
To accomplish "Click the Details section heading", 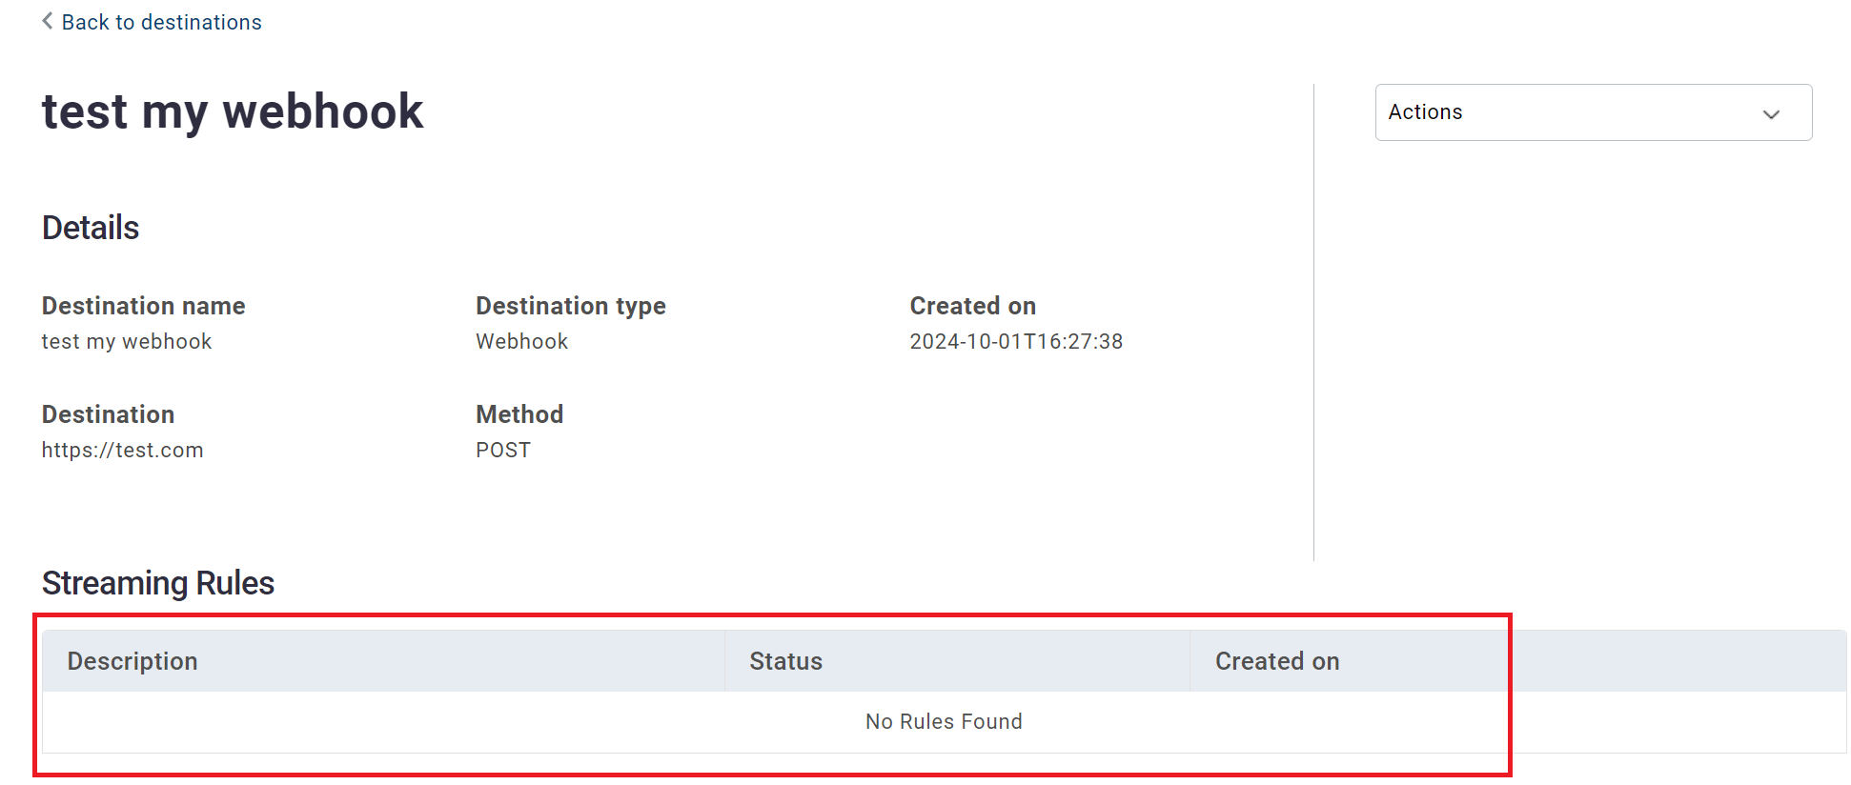I will pos(91,229).
